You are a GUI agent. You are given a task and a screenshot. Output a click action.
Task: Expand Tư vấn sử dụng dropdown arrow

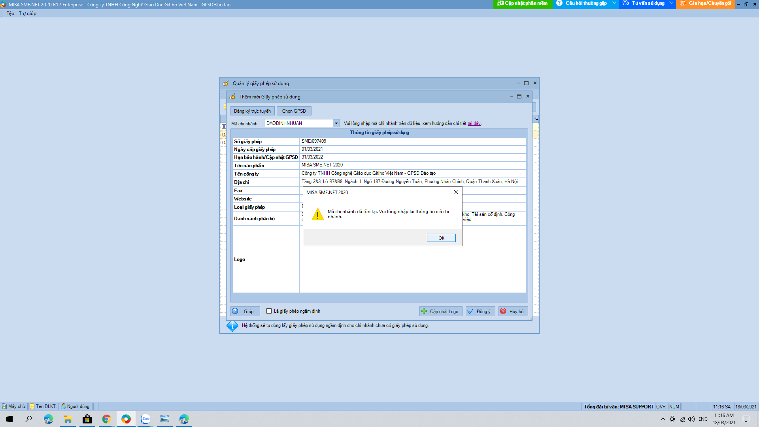tap(671, 3)
